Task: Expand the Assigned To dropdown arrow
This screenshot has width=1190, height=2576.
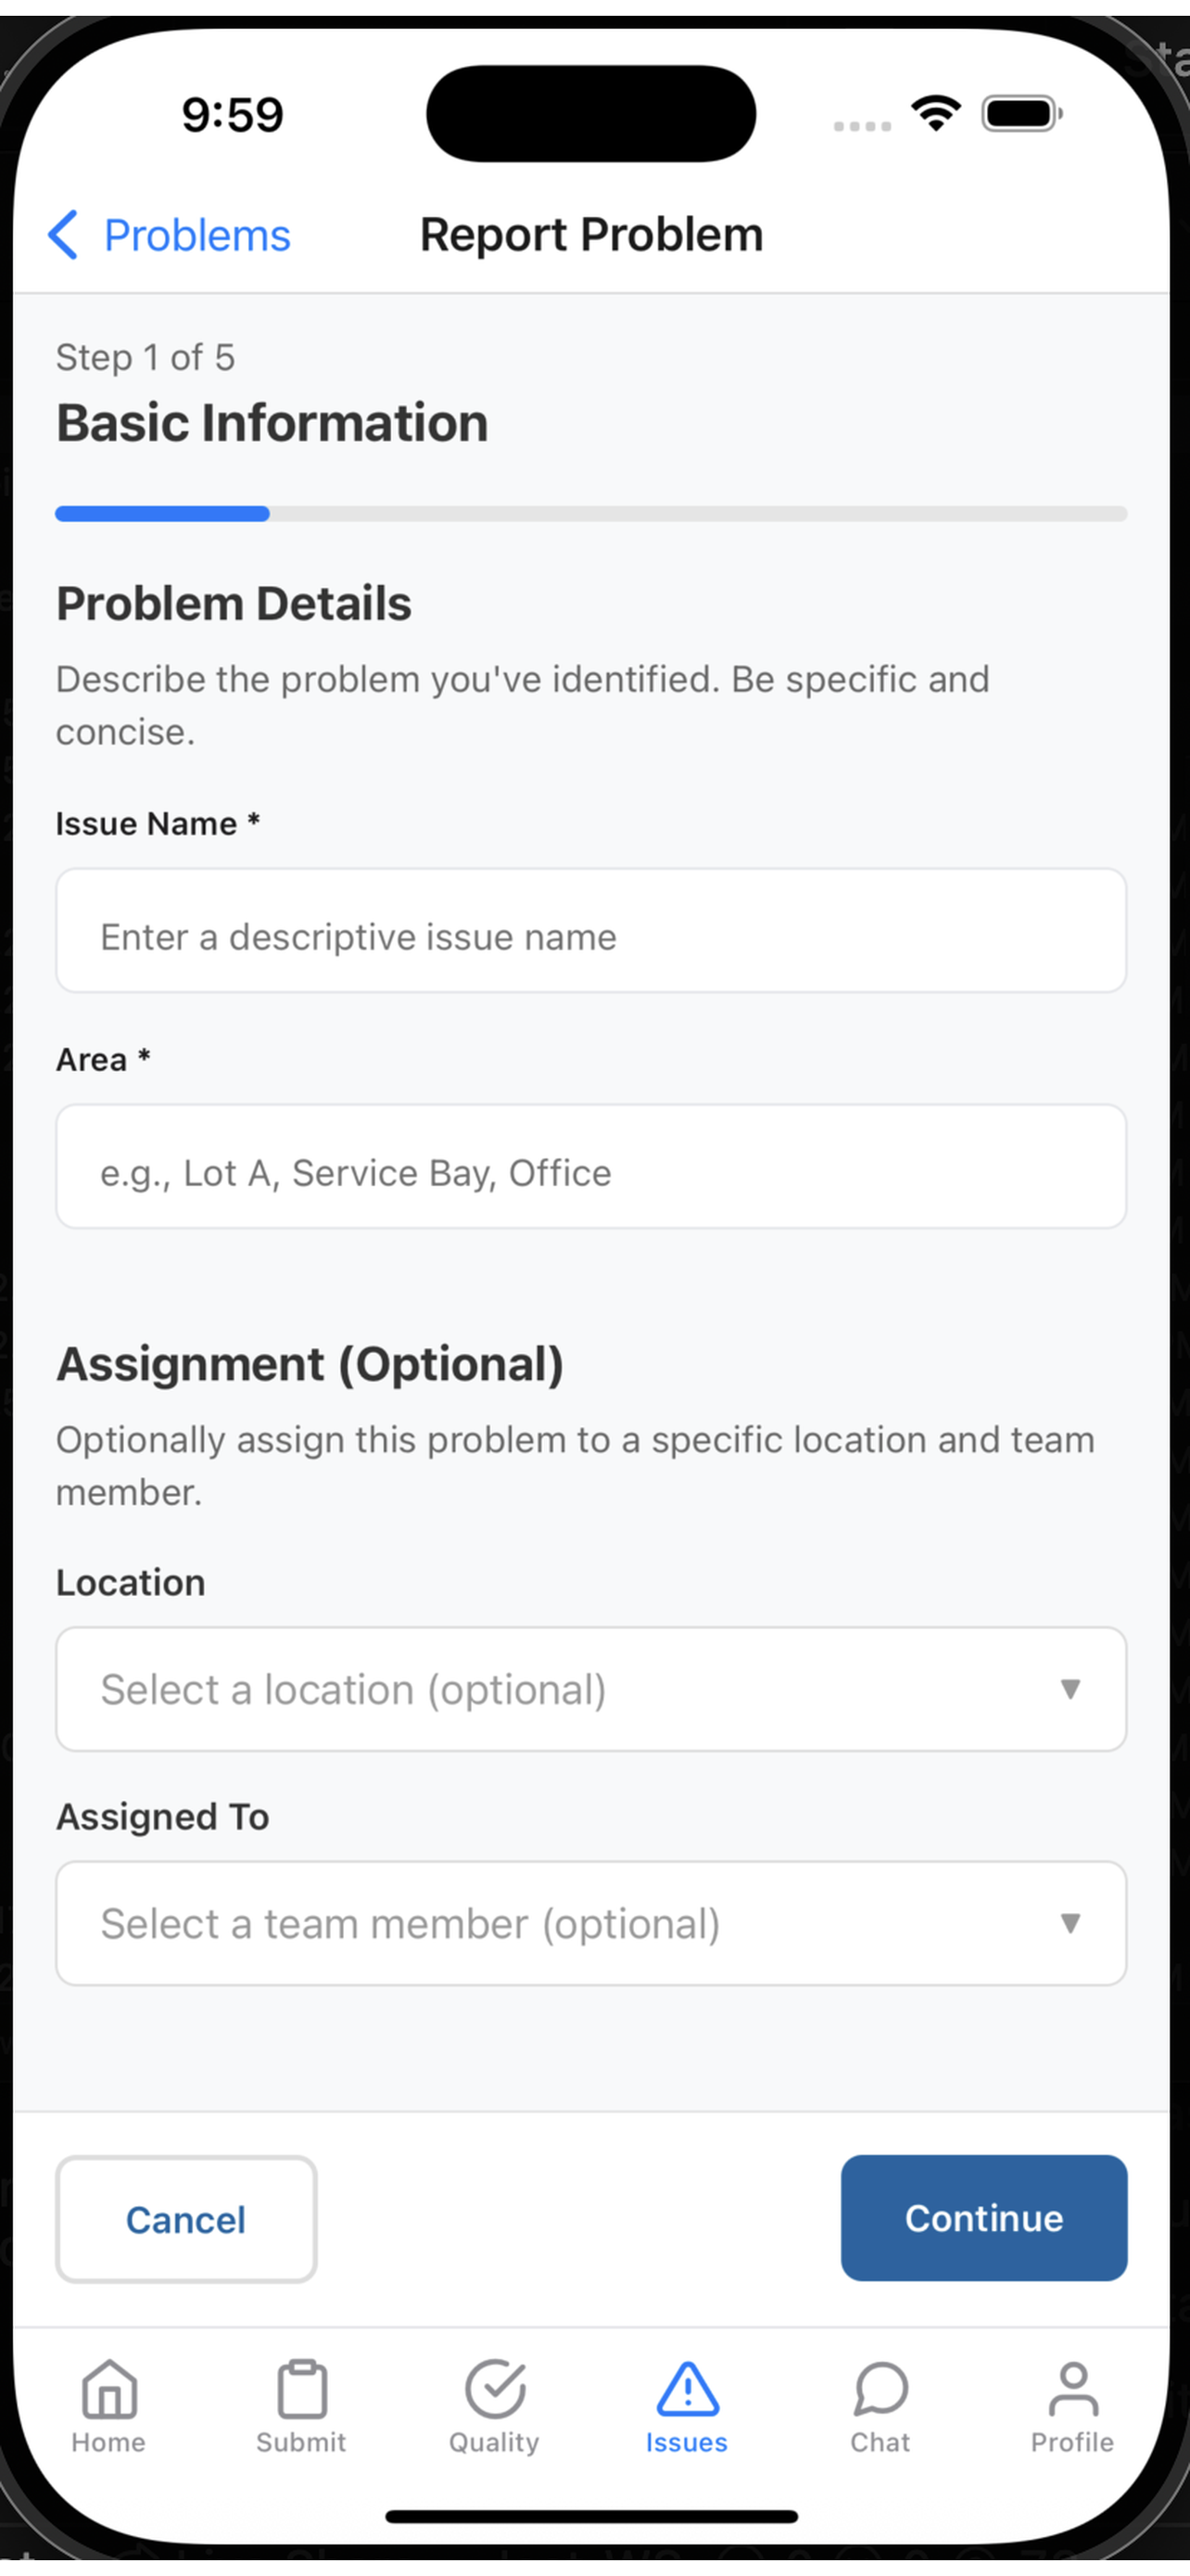Action: point(1070,1923)
